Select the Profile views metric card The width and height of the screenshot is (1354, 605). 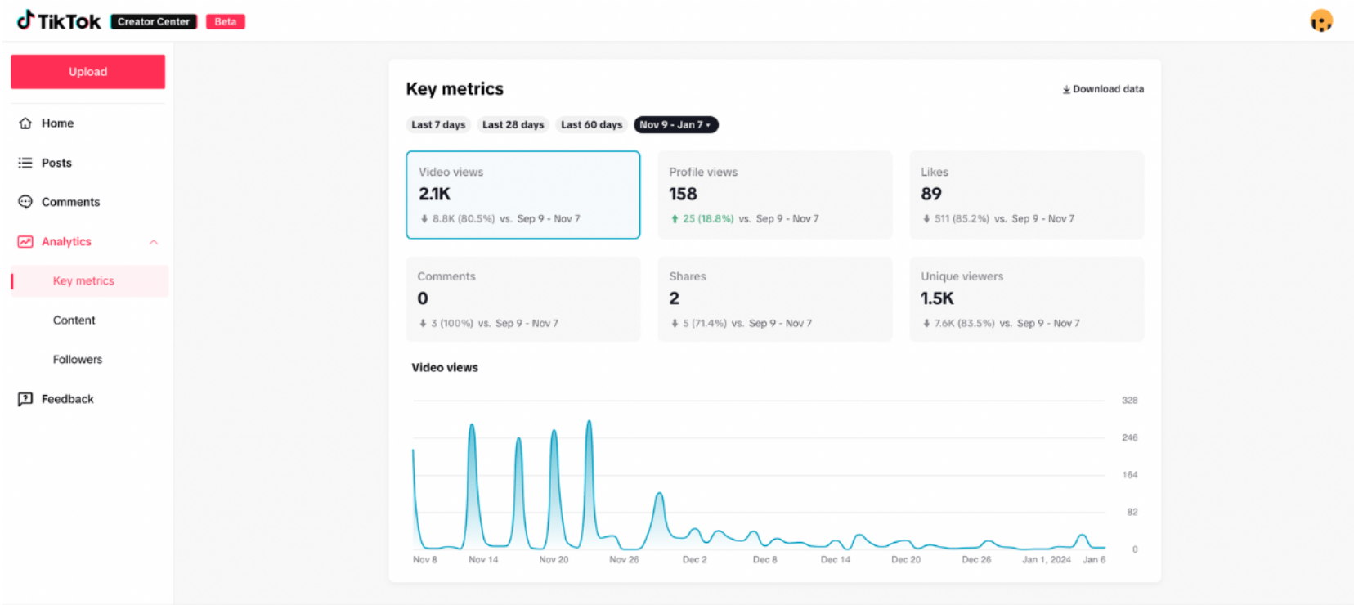coord(774,195)
